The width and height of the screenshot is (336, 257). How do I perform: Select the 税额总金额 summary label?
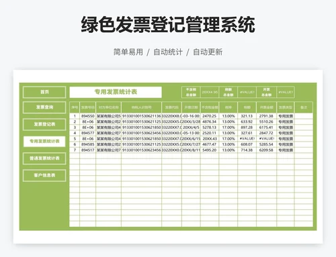coord(228,92)
